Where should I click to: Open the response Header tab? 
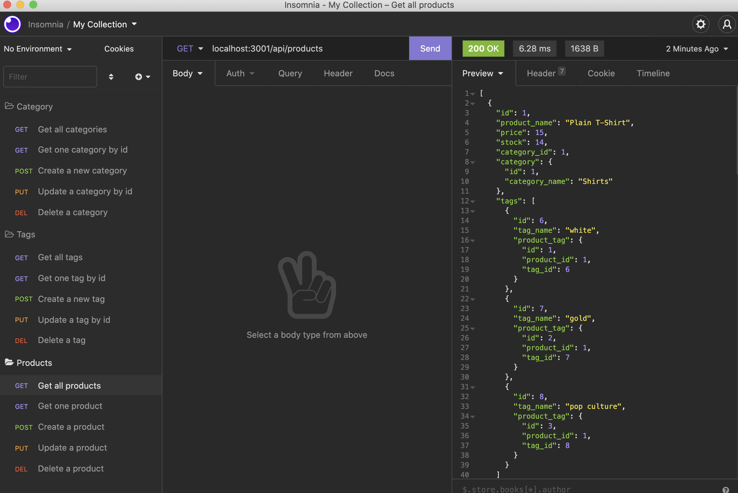click(546, 73)
